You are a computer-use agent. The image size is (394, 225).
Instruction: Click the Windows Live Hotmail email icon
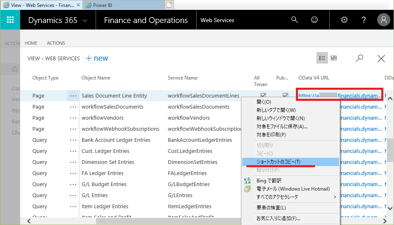(x=247, y=189)
